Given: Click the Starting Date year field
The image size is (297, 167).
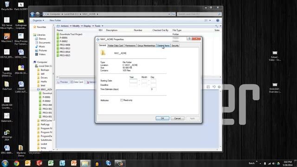Looking at the screenshot, I should click(x=133, y=81).
